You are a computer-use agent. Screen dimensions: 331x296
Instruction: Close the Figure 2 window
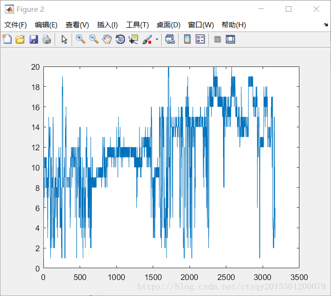click(x=316, y=9)
